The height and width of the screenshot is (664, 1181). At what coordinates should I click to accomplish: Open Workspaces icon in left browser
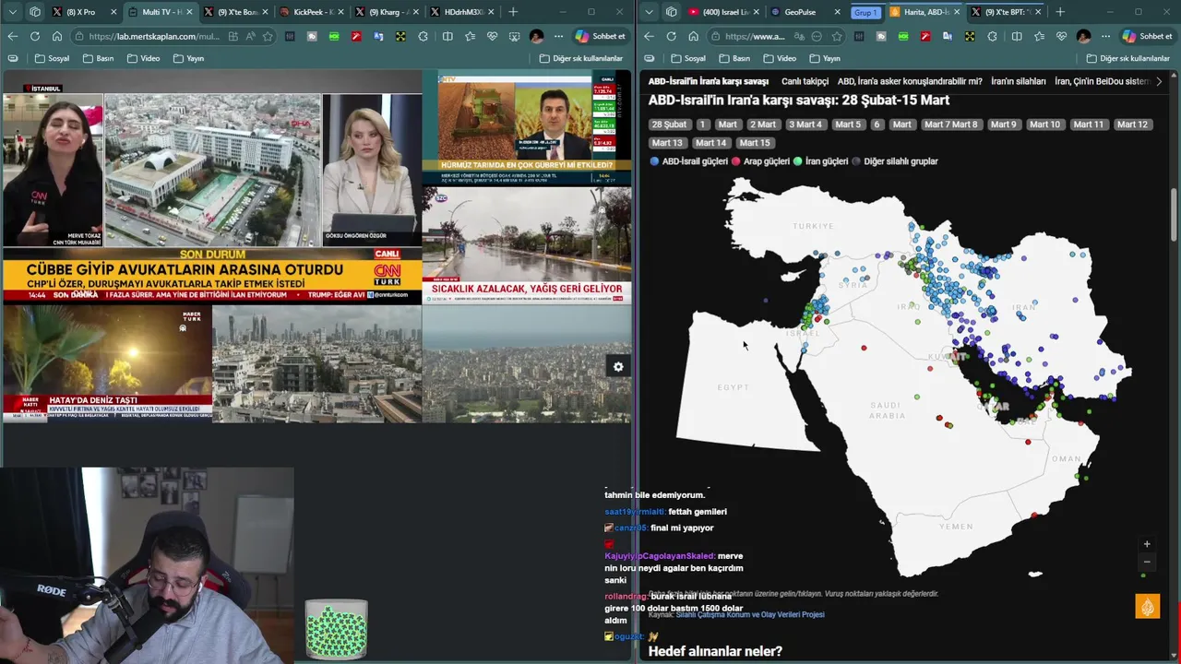pos(35,12)
